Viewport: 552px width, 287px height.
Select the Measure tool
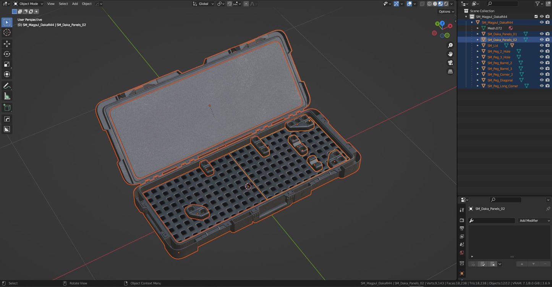pyautogui.click(x=7, y=96)
